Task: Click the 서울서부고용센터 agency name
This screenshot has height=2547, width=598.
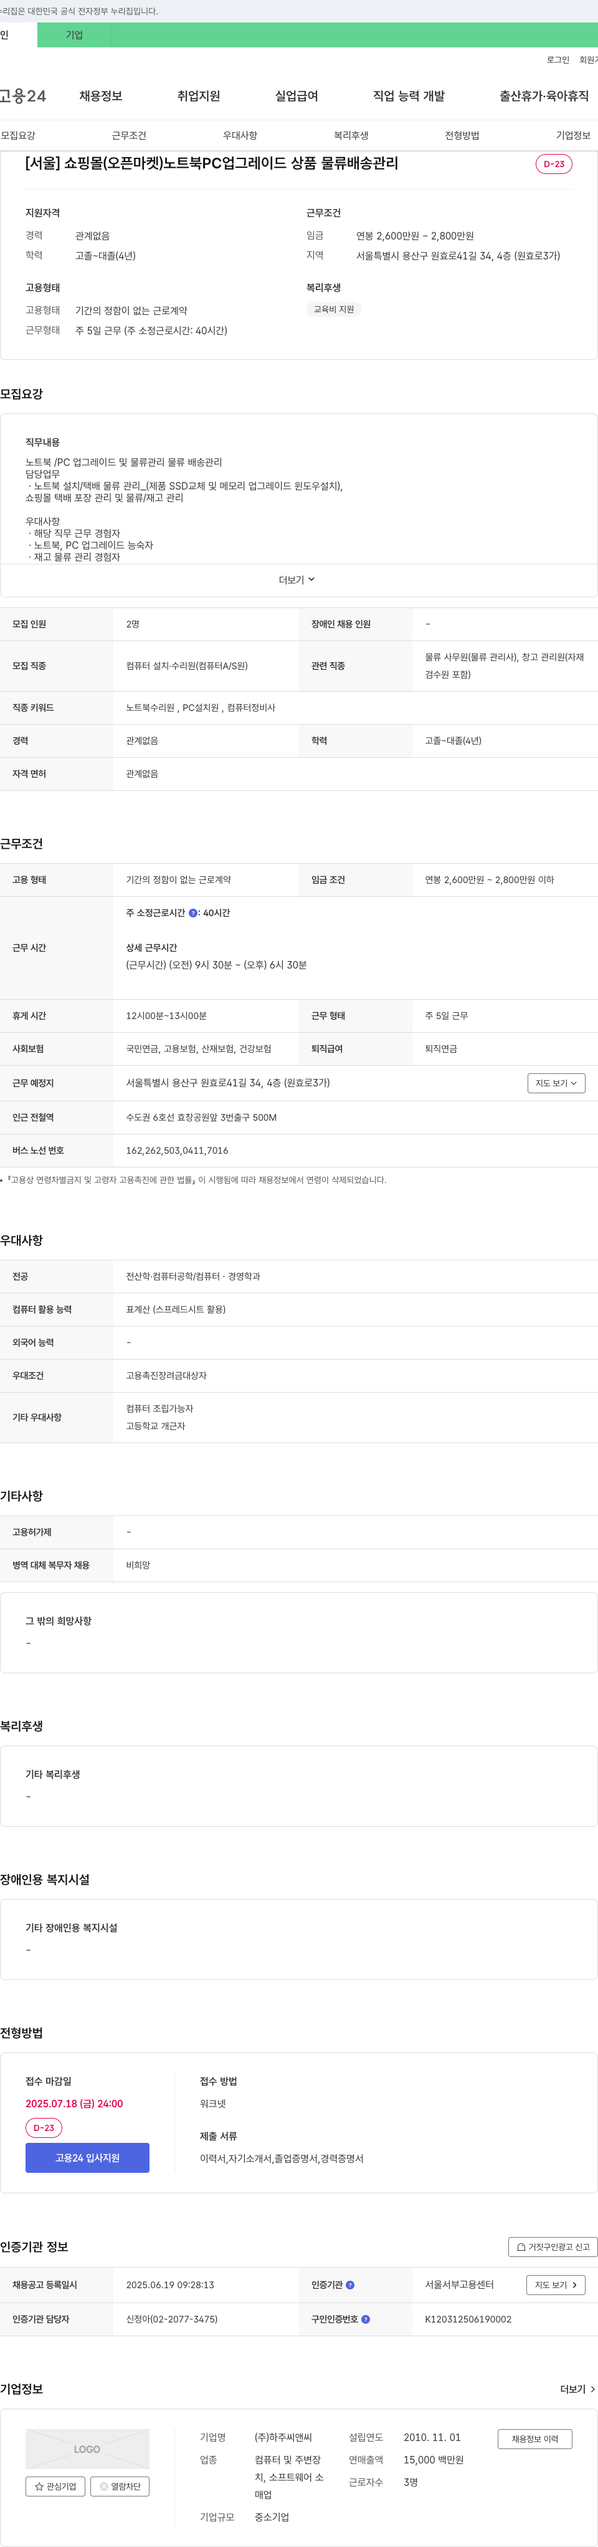Action: (x=460, y=2285)
